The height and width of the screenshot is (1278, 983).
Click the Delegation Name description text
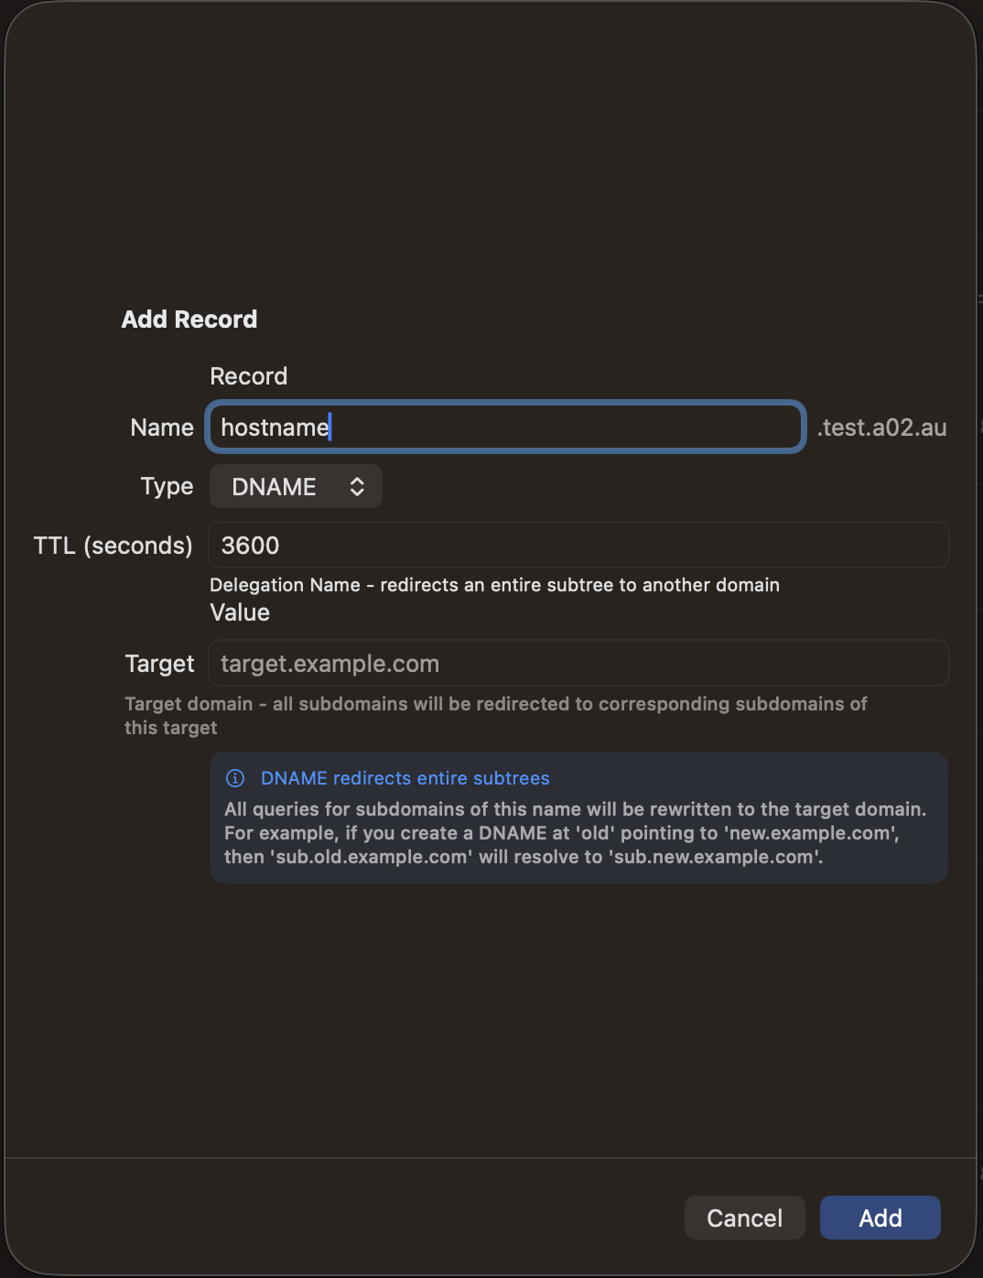pyautogui.click(x=494, y=585)
